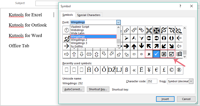Screen dimensions: 200x106
Task: Select the bold up arrow symbol
Action: [134, 46]
